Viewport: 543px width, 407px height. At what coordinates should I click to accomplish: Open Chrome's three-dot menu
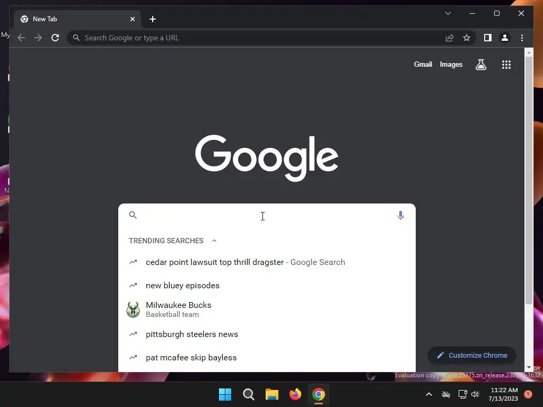coord(522,38)
